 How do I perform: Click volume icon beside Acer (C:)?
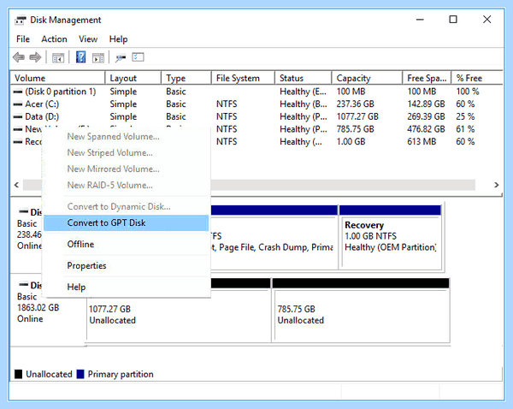[x=18, y=104]
